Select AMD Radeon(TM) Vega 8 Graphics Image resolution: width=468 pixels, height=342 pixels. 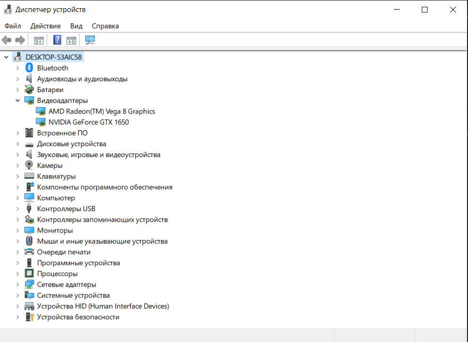[102, 111]
